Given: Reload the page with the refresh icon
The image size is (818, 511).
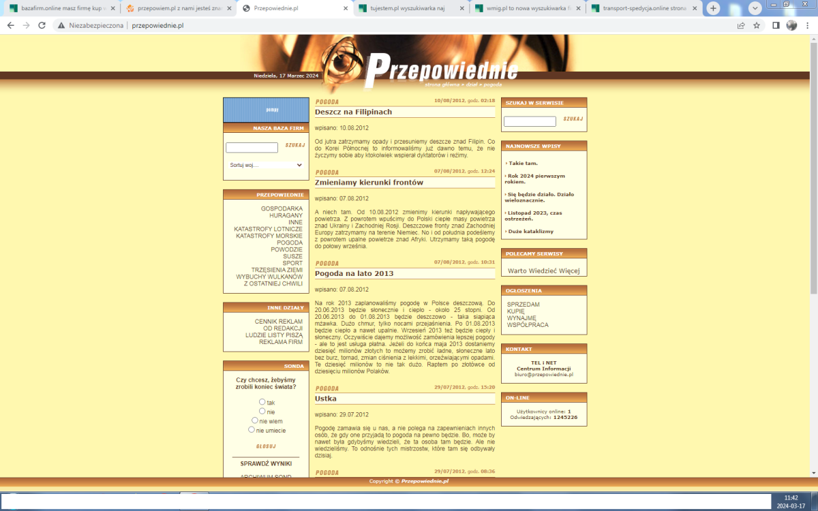Looking at the screenshot, I should (x=42, y=25).
